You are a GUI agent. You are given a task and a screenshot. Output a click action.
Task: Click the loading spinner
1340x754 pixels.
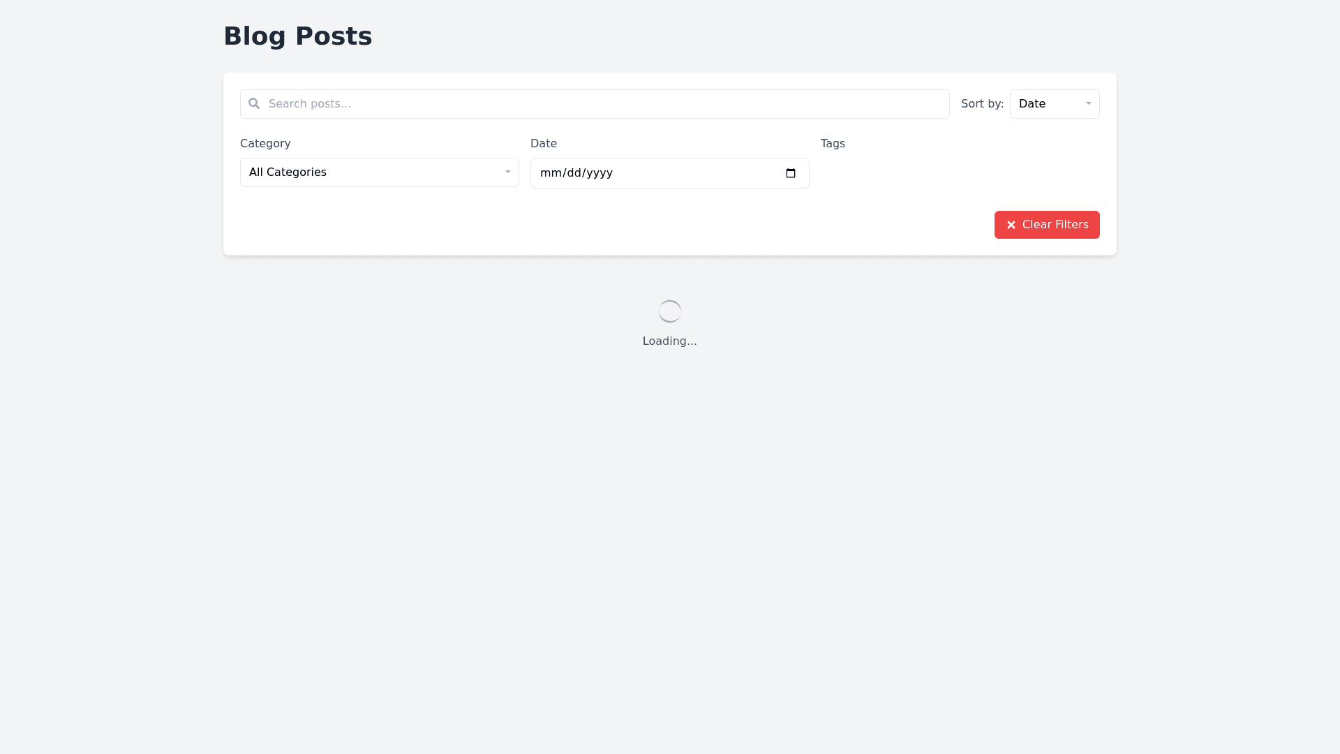point(670,311)
